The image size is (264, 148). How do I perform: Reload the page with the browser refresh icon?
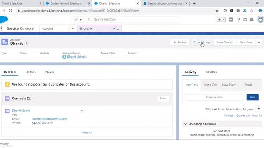pyautogui.click(x=10, y=11)
